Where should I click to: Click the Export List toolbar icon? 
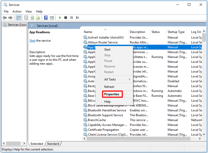[38, 18]
